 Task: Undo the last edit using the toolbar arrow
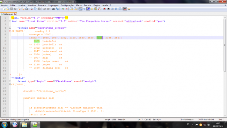44,9
